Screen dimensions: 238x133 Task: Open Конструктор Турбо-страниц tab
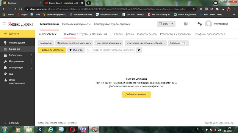click(x=112, y=24)
